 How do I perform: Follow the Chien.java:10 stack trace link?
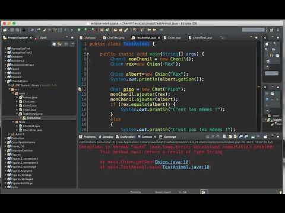click(x=172, y=162)
